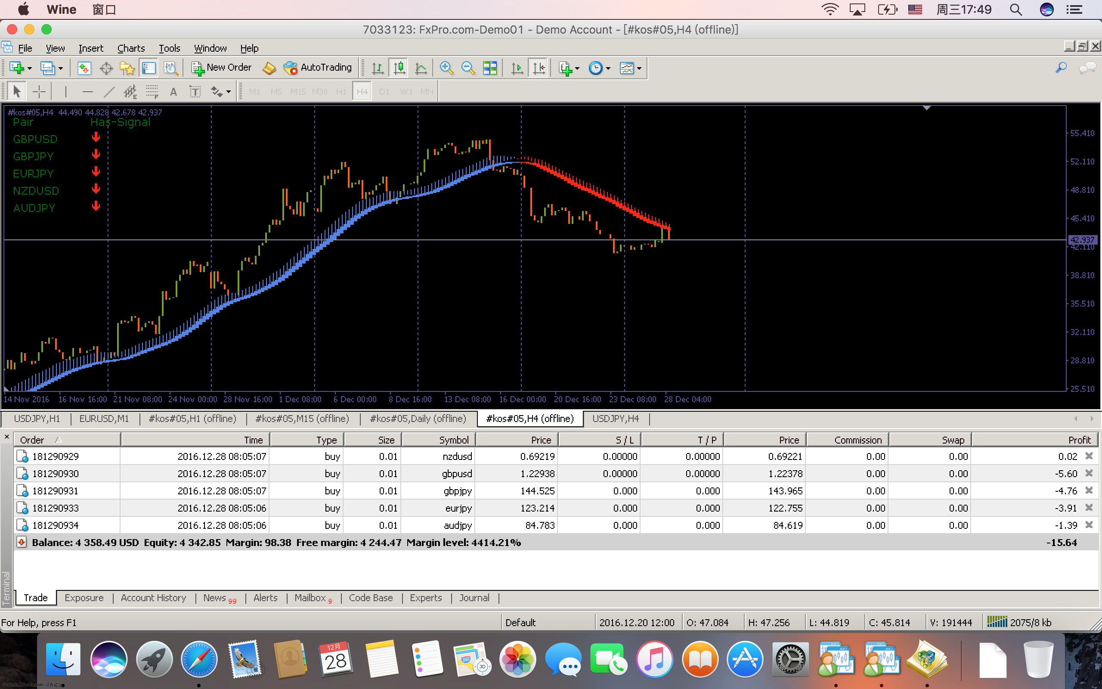Toggle the Terminal panel button
The image size is (1102, 689).
pos(149,68)
